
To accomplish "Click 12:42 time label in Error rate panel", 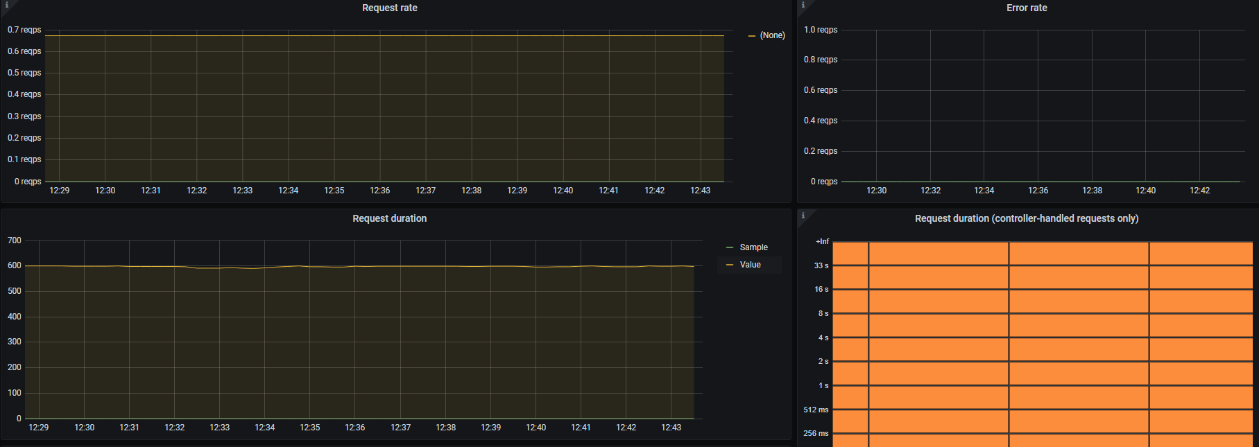I will (1199, 191).
